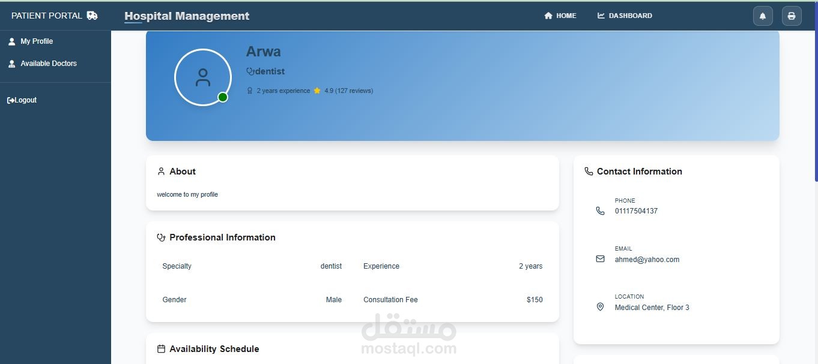Click the print icon button
Image resolution: width=818 pixels, height=364 pixels.
(x=792, y=16)
